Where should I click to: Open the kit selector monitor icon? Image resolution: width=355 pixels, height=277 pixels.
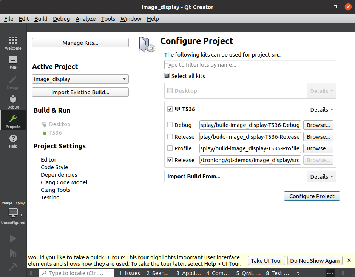click(x=13, y=213)
